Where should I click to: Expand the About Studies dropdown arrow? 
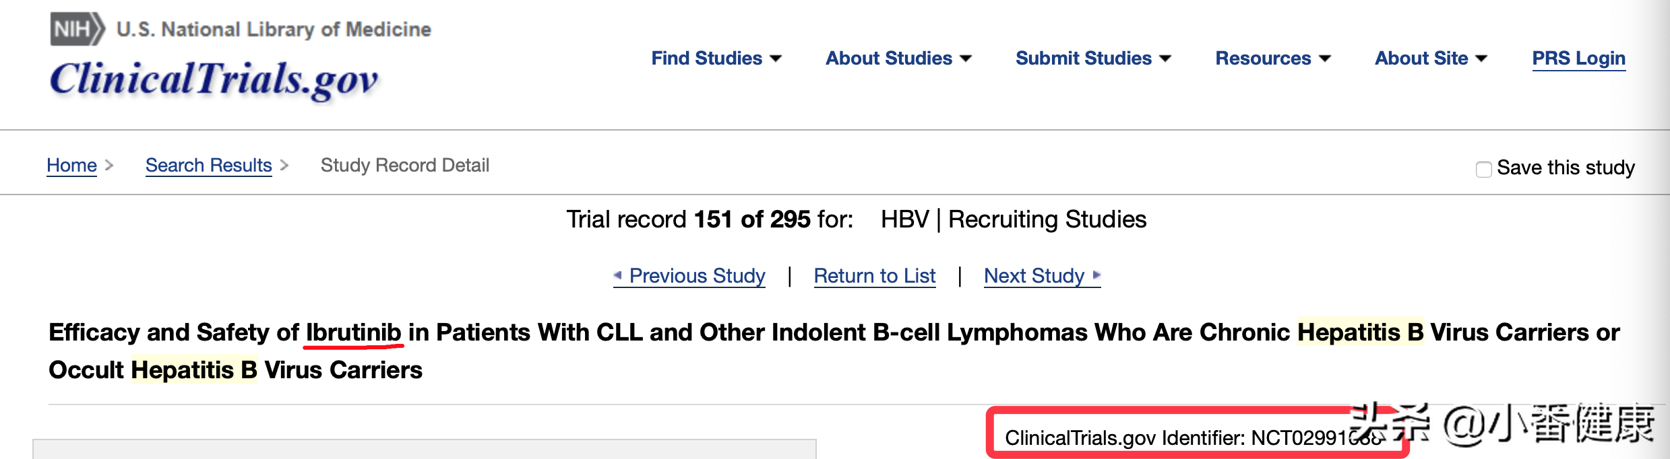pyautogui.click(x=966, y=59)
